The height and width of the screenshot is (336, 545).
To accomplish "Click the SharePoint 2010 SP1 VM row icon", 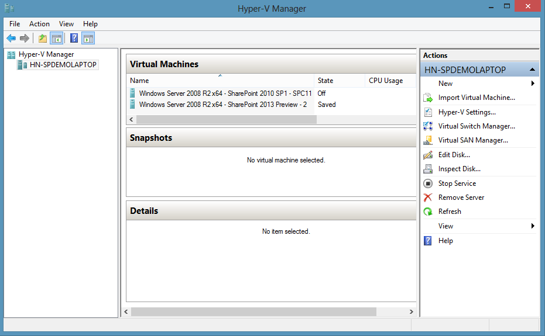I will pyautogui.click(x=132, y=93).
